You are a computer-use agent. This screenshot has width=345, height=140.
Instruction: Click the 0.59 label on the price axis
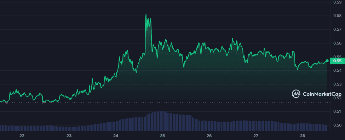click(337, 2)
